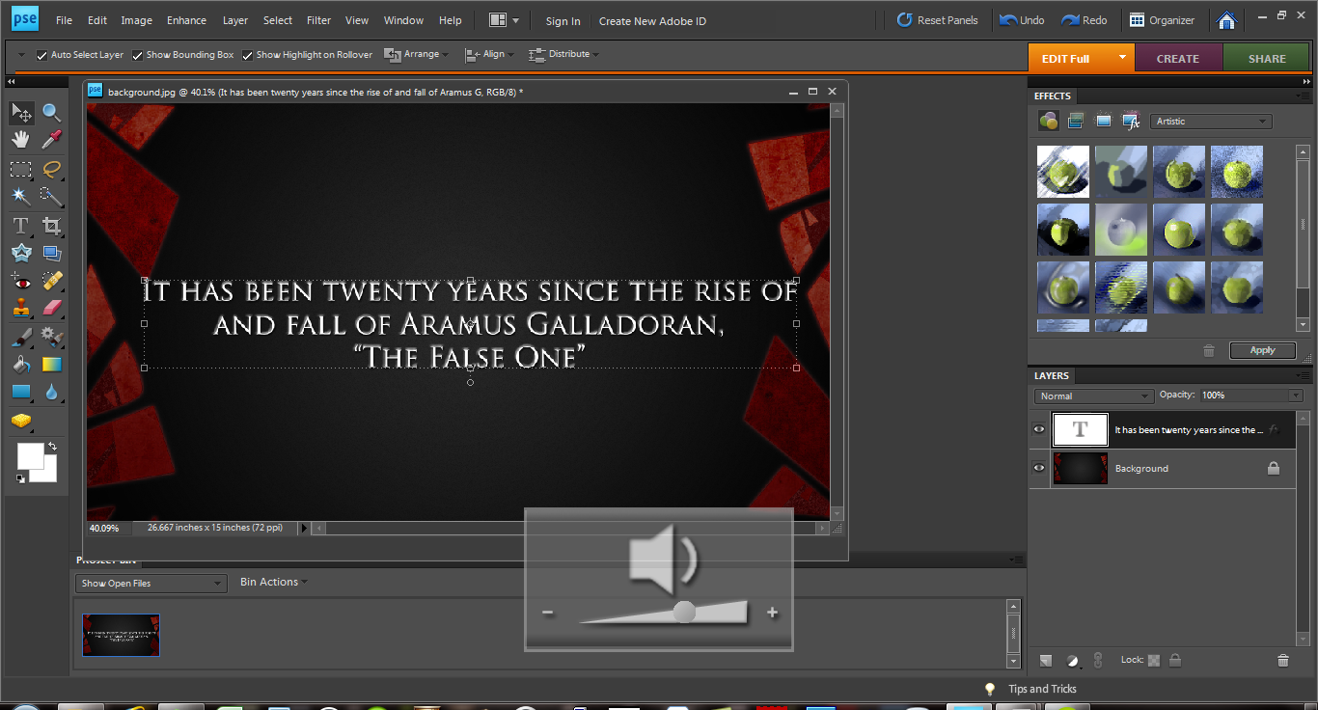
Task: Click the foreground color swatch
Action: [x=29, y=456]
